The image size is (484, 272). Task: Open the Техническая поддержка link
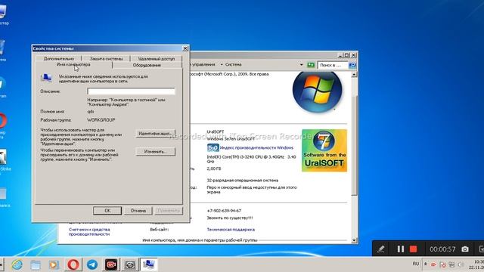click(x=231, y=230)
